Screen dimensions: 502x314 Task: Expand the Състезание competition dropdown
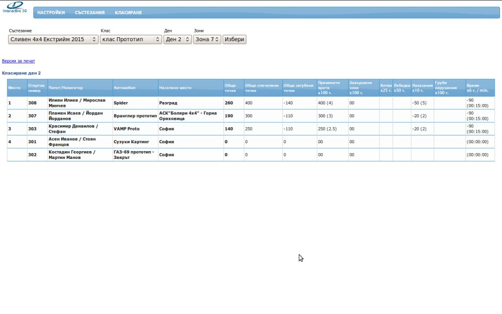click(53, 39)
